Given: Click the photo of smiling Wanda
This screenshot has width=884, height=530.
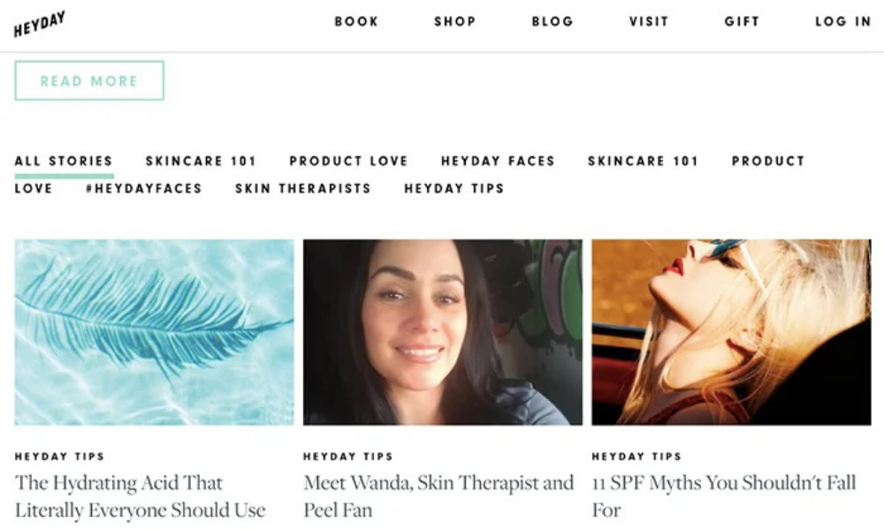Looking at the screenshot, I should pos(443,332).
